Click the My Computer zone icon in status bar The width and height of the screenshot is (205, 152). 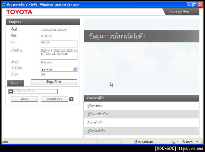135,142
